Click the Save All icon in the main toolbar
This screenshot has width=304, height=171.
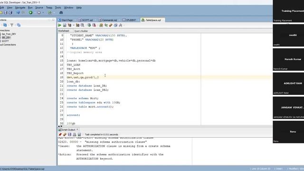10,13
